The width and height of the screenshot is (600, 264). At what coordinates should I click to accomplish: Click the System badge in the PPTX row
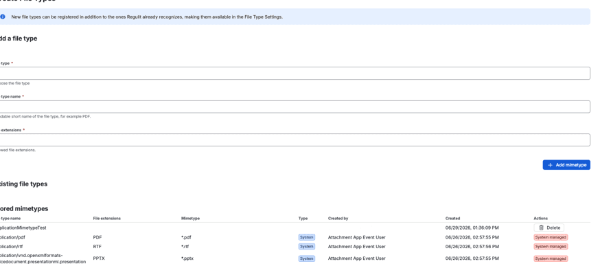coord(306,258)
